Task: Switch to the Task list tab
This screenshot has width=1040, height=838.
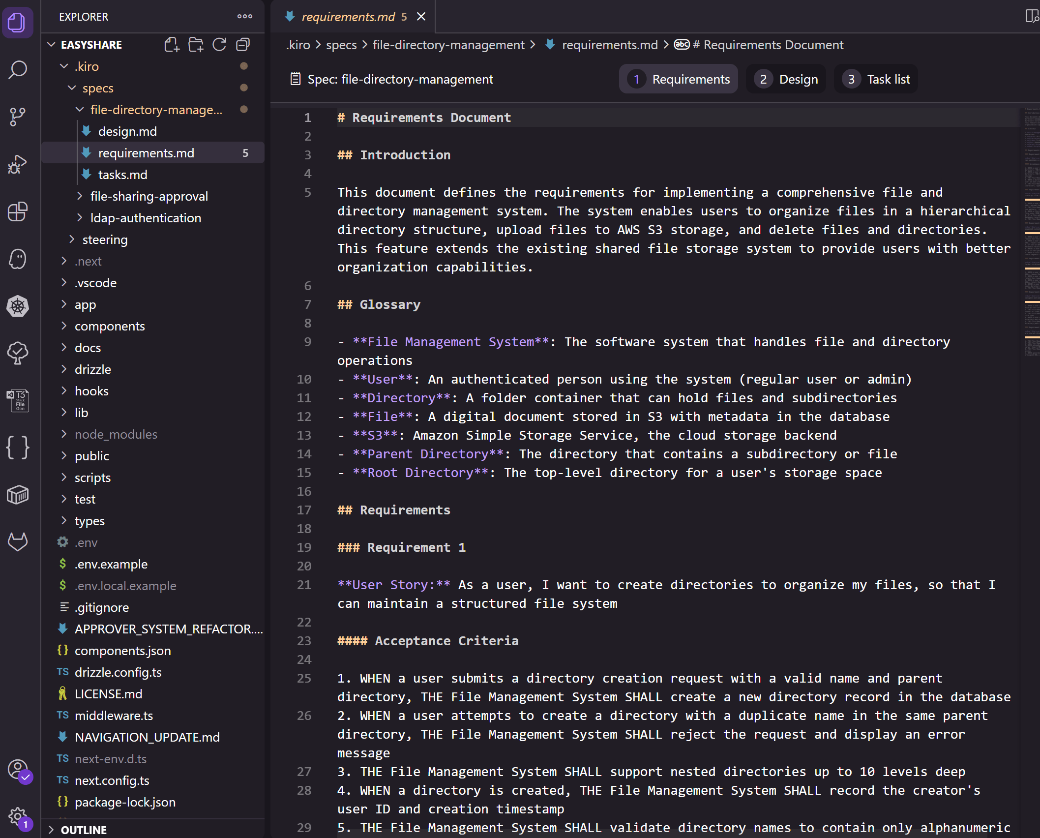Action: coord(876,79)
